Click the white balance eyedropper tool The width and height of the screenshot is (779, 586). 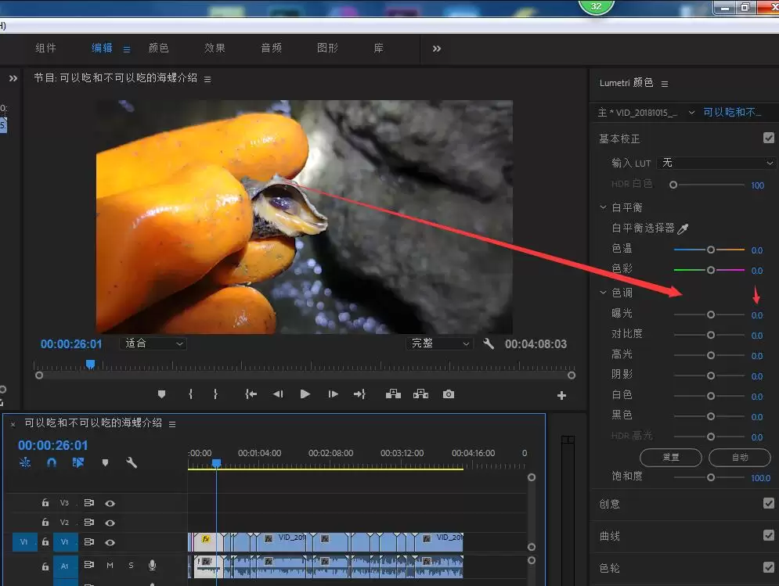pyautogui.click(x=683, y=228)
